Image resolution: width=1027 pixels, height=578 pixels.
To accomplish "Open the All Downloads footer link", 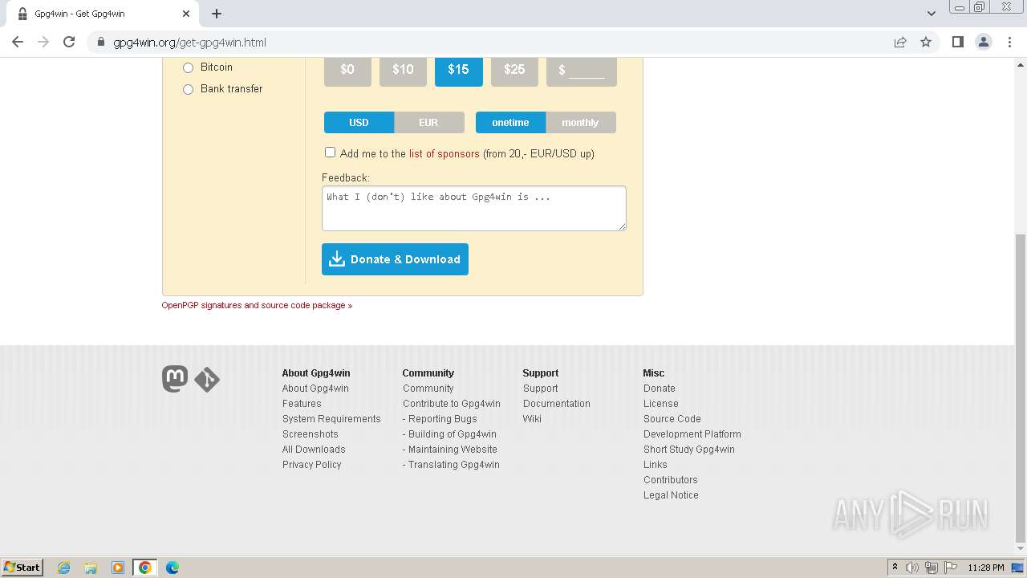I will pyautogui.click(x=314, y=450).
